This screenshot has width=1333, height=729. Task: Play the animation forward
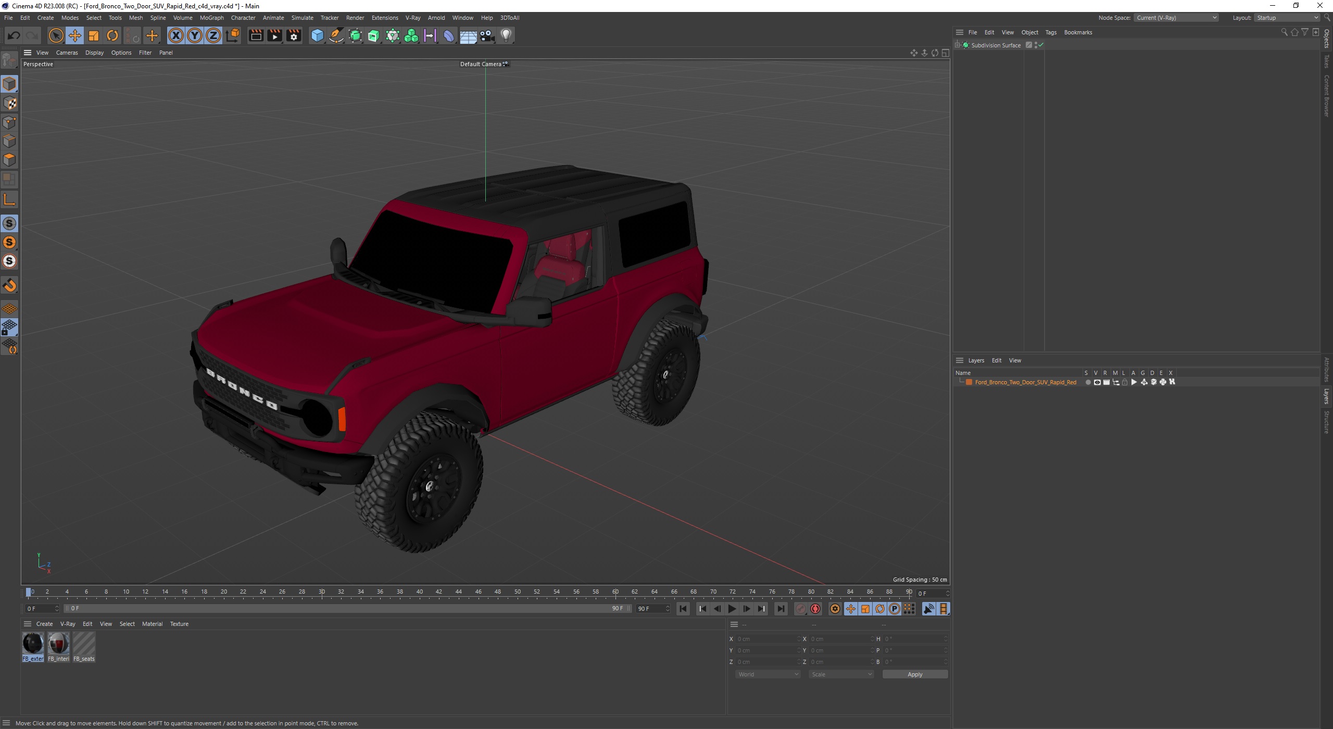[x=732, y=609]
